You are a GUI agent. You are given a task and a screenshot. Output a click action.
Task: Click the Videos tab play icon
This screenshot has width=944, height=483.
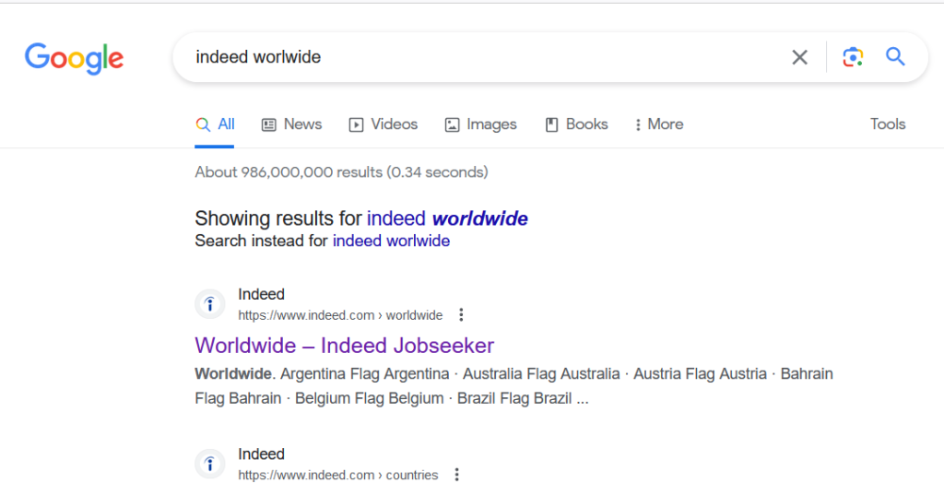coord(357,124)
